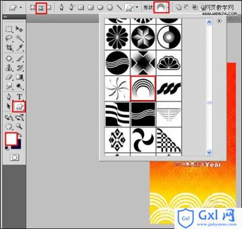Choose the Line tool in options bar
Image resolution: width=242 pixels, height=229 pixels.
pos(119,7)
